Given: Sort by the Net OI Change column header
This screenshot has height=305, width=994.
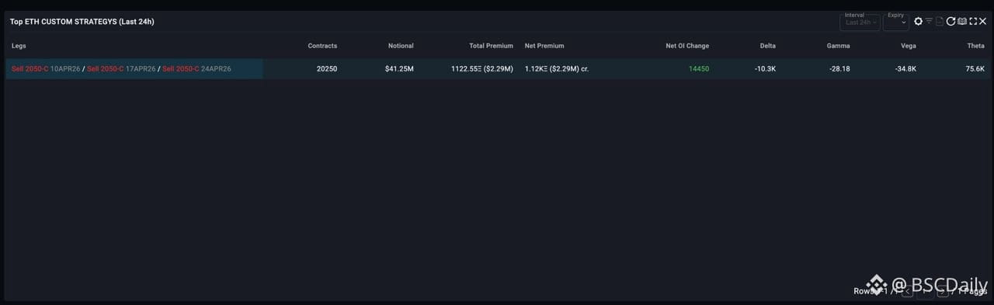Looking at the screenshot, I should pyautogui.click(x=687, y=46).
